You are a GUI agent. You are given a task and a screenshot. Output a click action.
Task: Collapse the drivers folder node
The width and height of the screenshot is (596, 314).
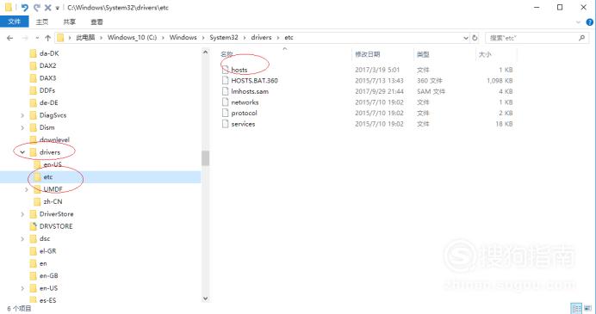(x=22, y=152)
